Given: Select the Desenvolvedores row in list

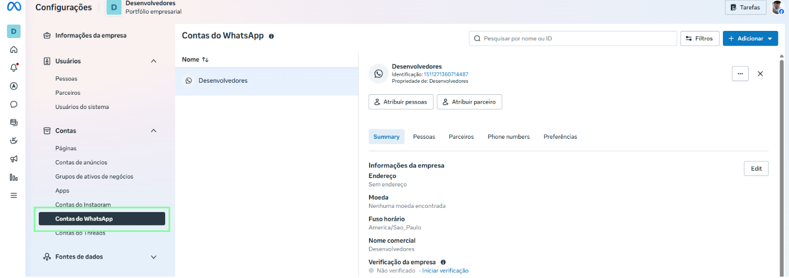Looking at the screenshot, I should 267,81.
